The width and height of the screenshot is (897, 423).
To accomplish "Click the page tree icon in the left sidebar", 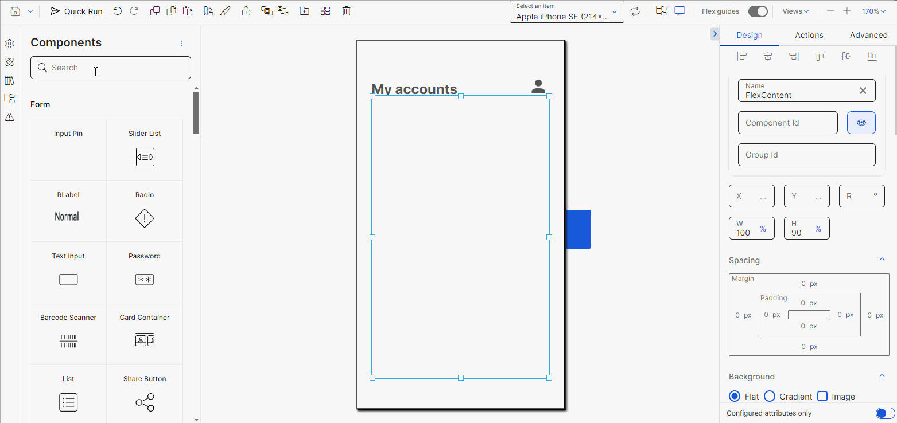I will (9, 98).
